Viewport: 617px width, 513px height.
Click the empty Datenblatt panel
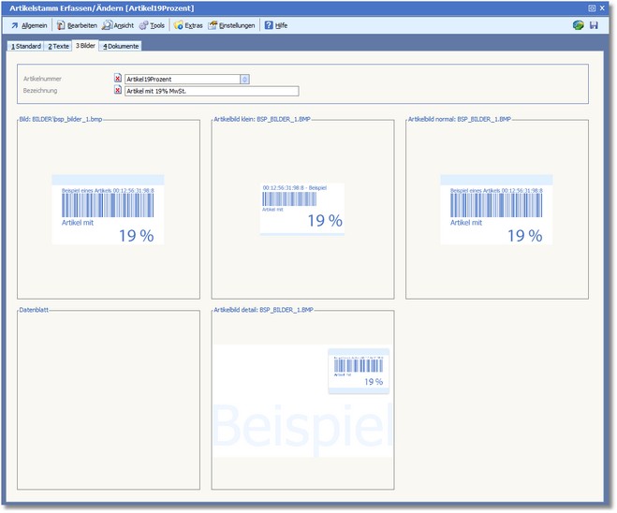tap(109, 400)
